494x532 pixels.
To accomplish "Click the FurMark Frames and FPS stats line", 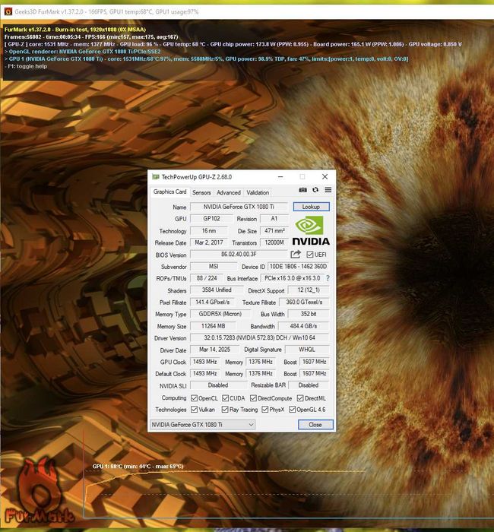I will coord(91,36).
